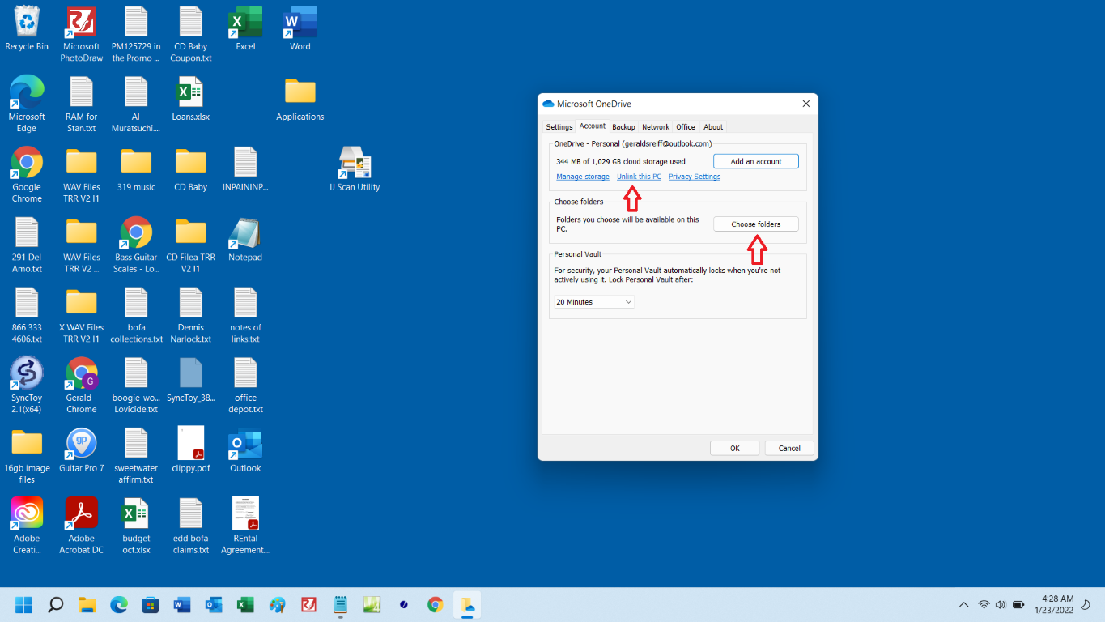Select the bofa collections.txt file

[136, 316]
